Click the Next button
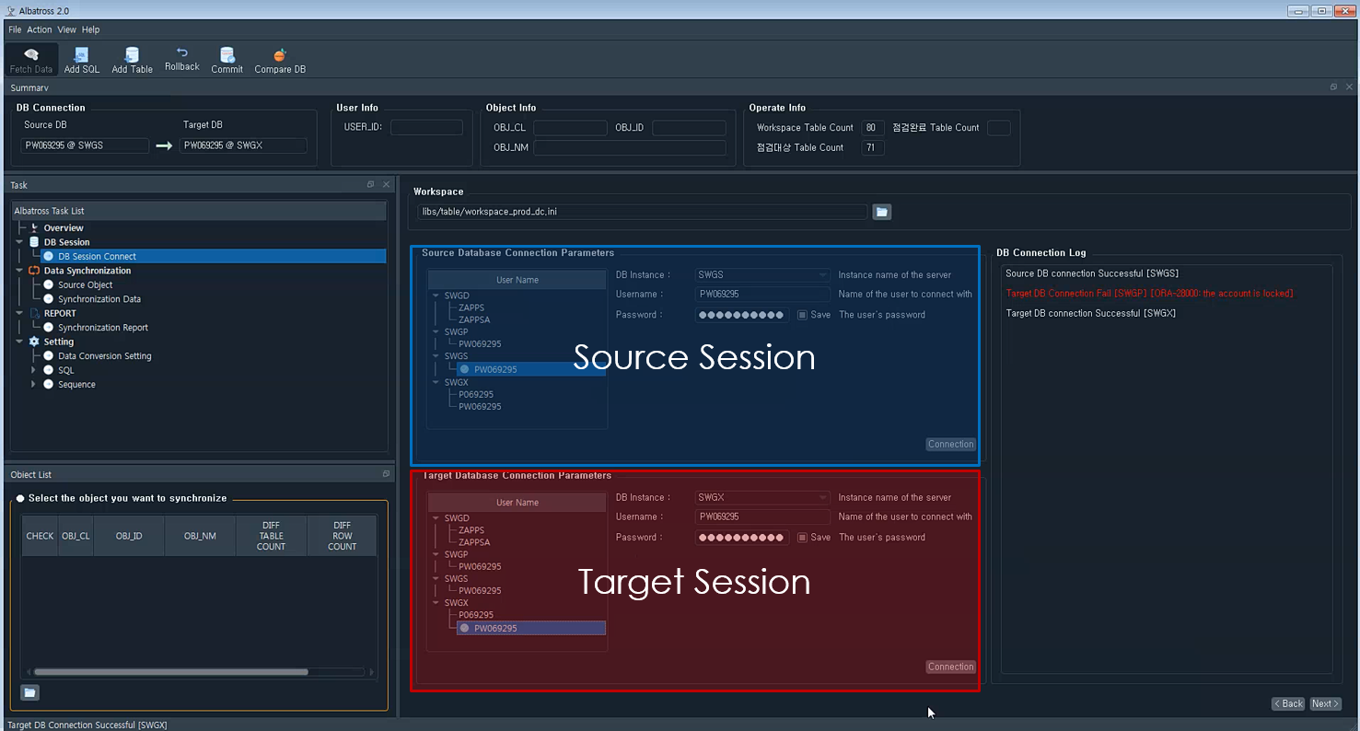This screenshot has height=731, width=1360. coord(1325,703)
